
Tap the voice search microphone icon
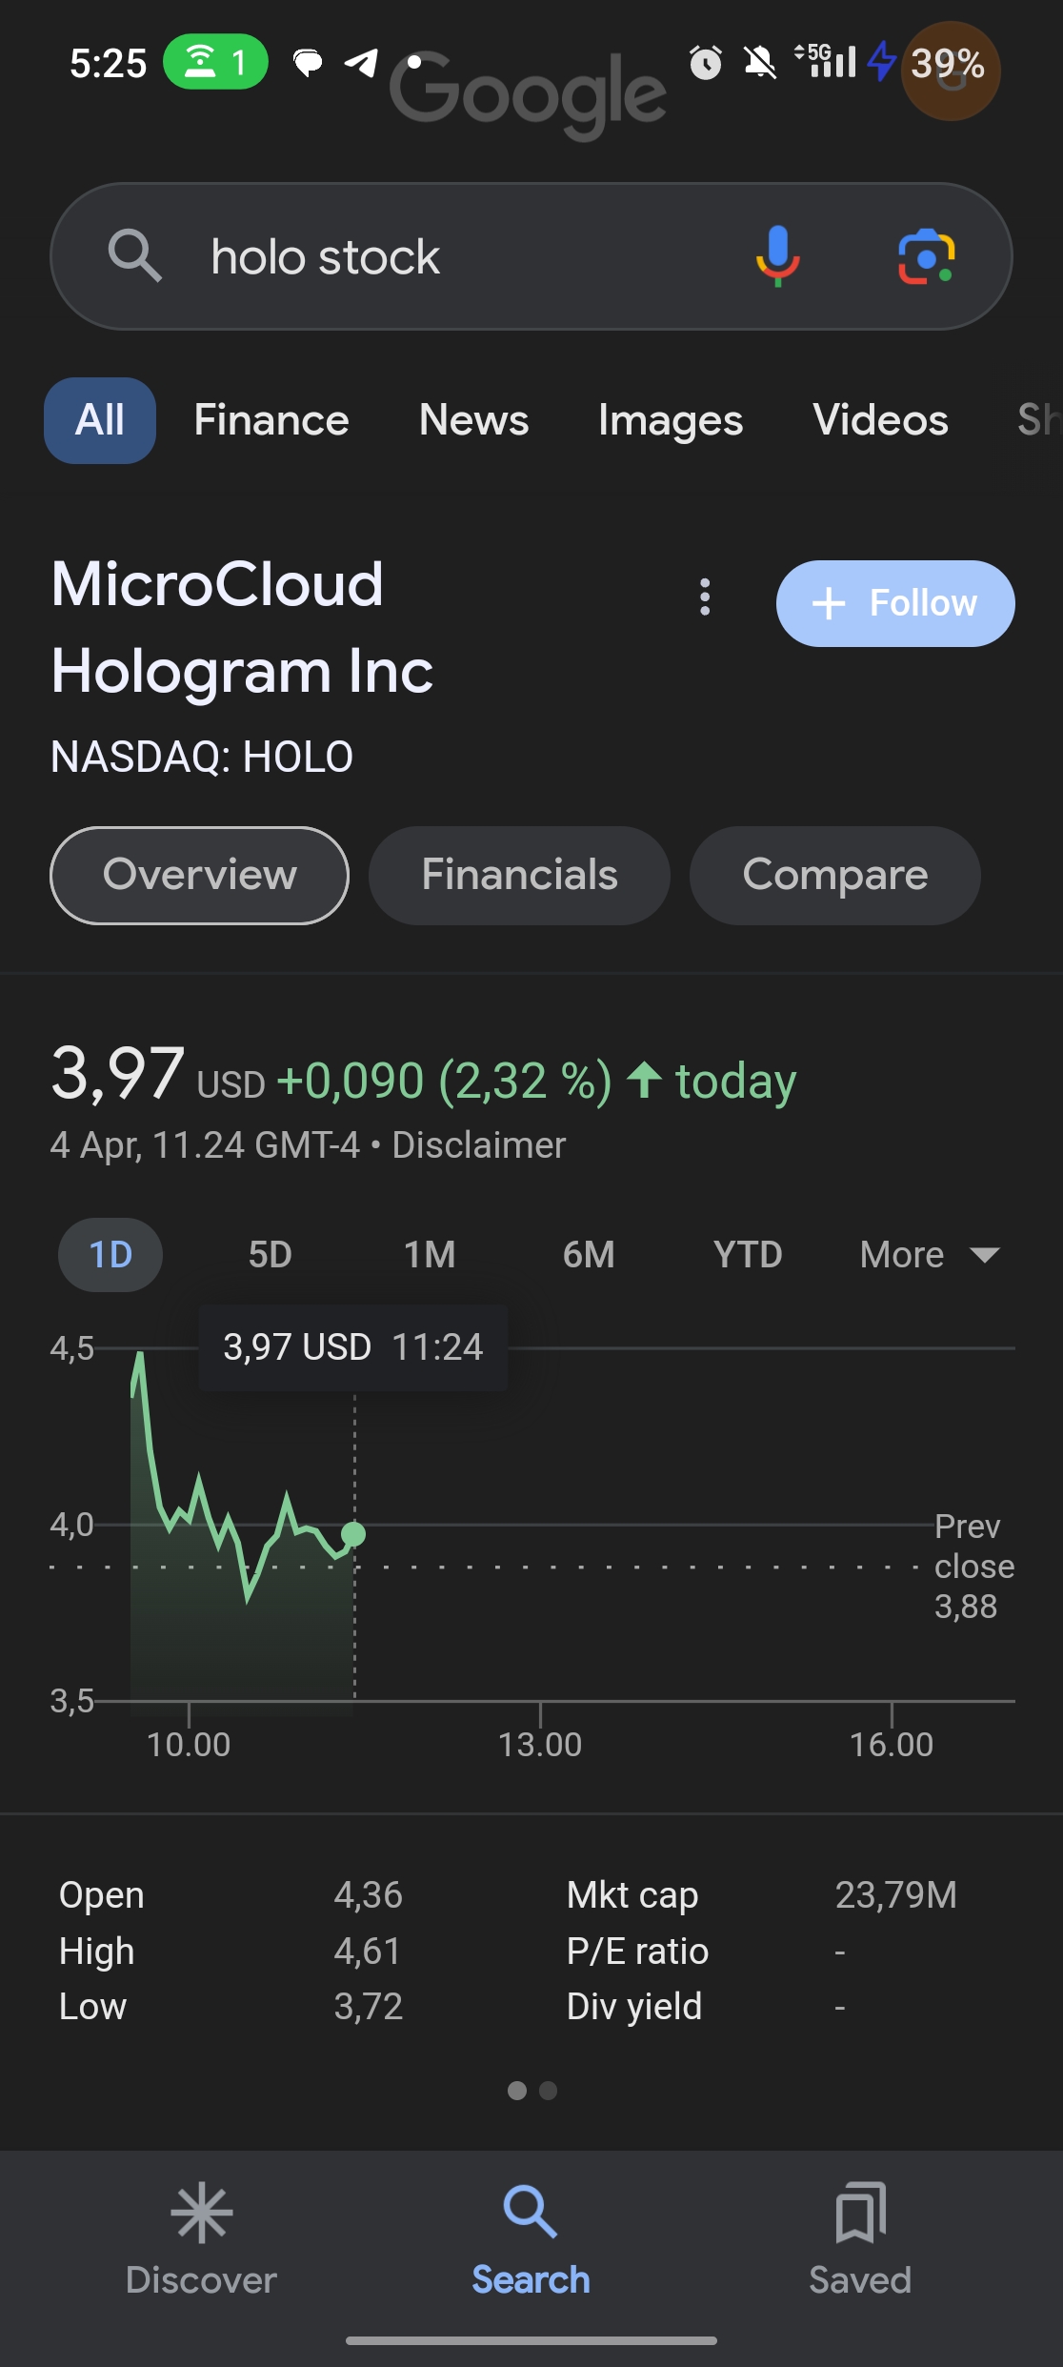[x=777, y=256]
